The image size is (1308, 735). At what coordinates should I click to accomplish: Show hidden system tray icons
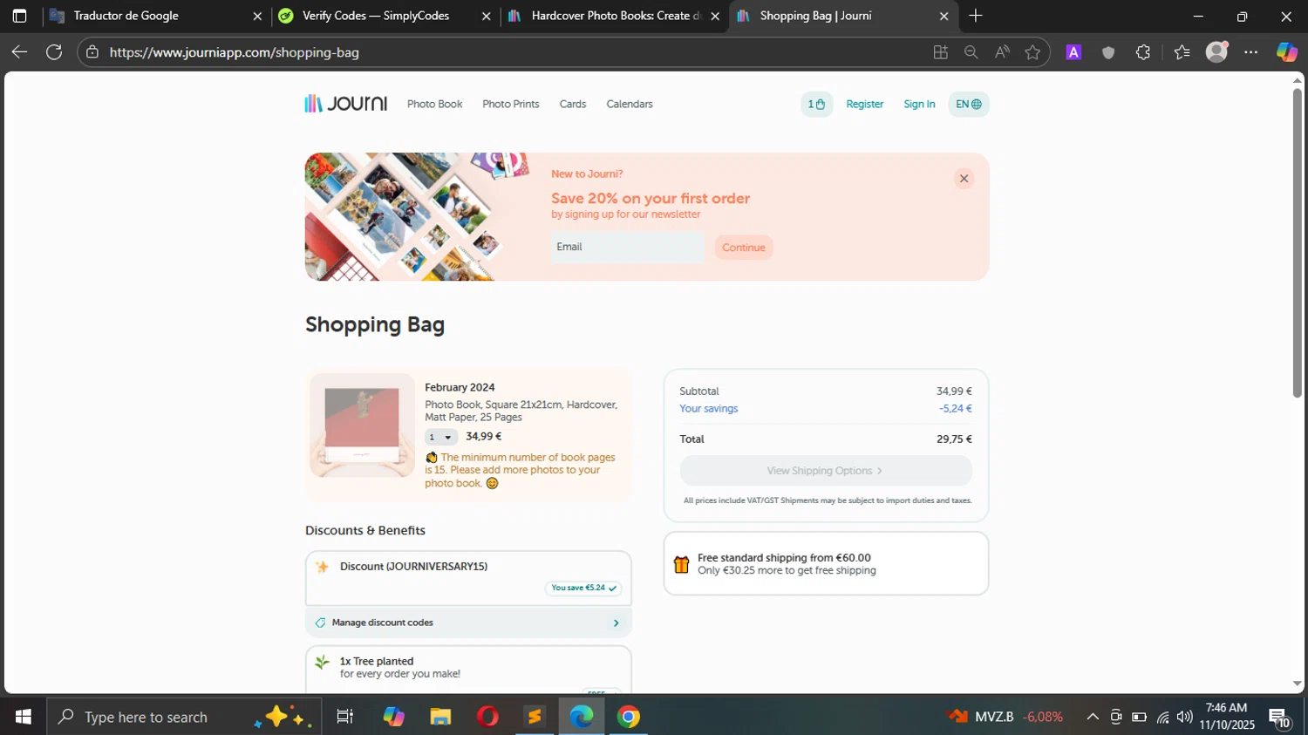point(1092,717)
